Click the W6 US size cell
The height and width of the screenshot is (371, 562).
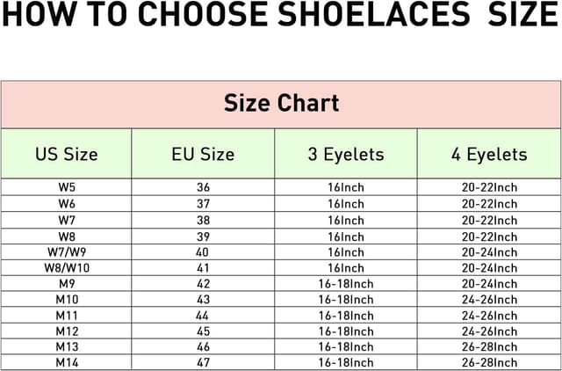click(67, 203)
